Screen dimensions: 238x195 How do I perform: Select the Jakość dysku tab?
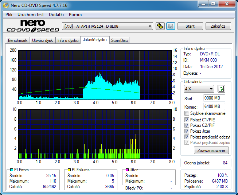95,40
